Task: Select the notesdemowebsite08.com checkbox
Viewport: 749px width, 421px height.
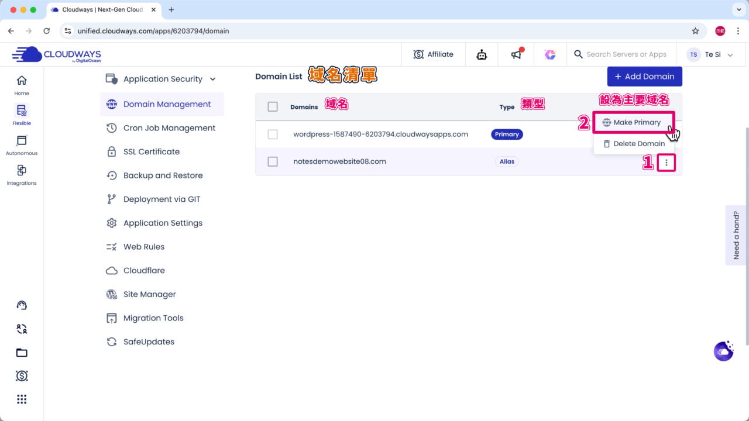Action: coord(273,162)
